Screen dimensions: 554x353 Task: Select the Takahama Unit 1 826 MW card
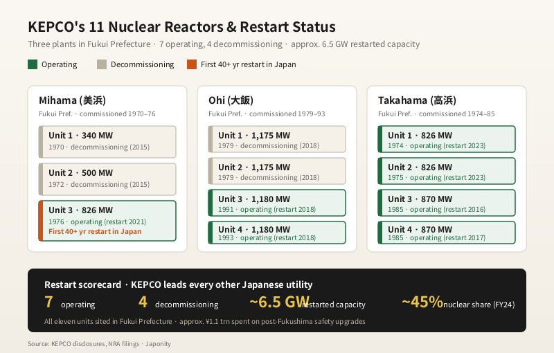click(x=447, y=139)
